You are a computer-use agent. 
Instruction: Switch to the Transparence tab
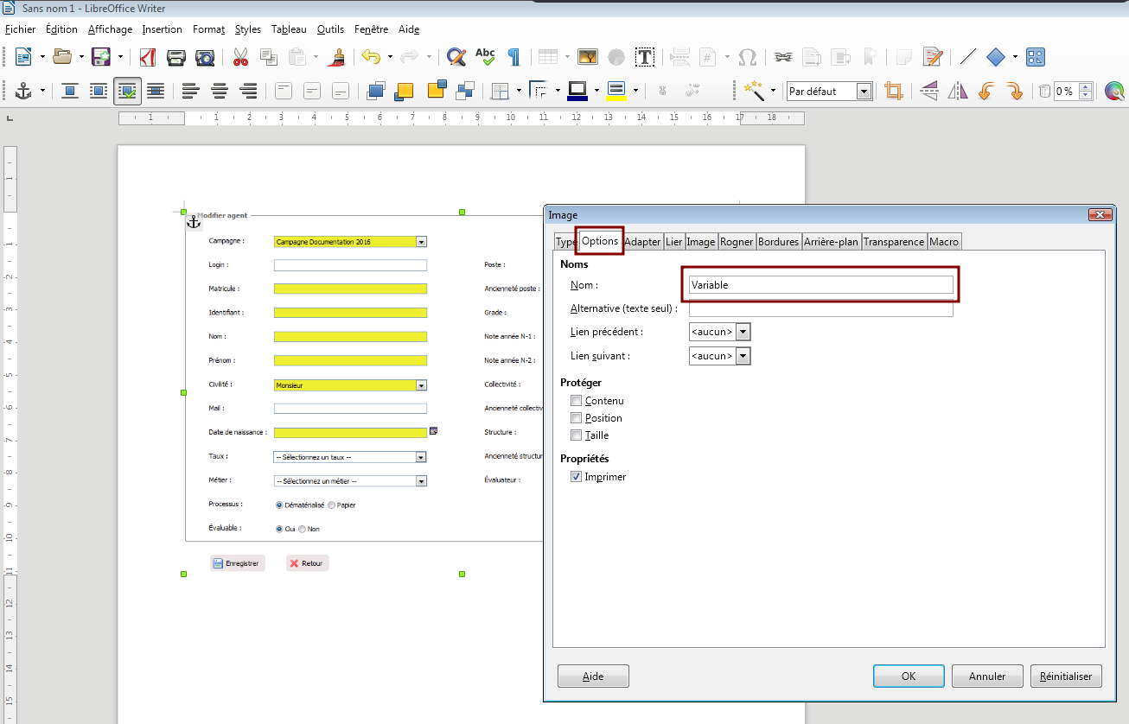tap(894, 242)
